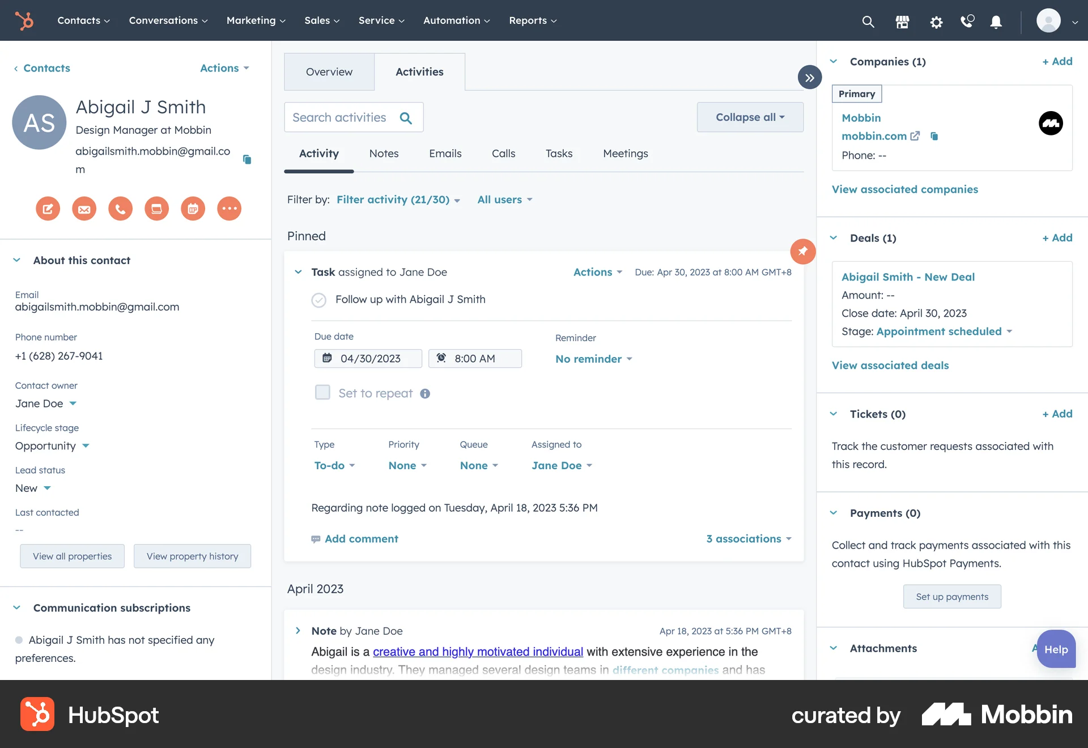Start a call with the Call icon
The width and height of the screenshot is (1088, 748).
[120, 209]
